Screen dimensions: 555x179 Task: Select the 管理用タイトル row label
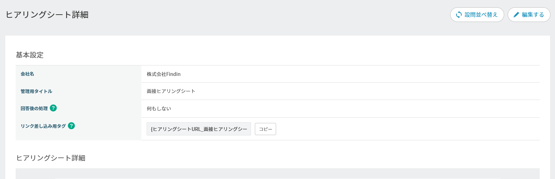click(x=36, y=91)
